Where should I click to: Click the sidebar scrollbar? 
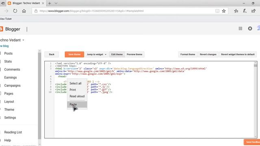pos(39,96)
